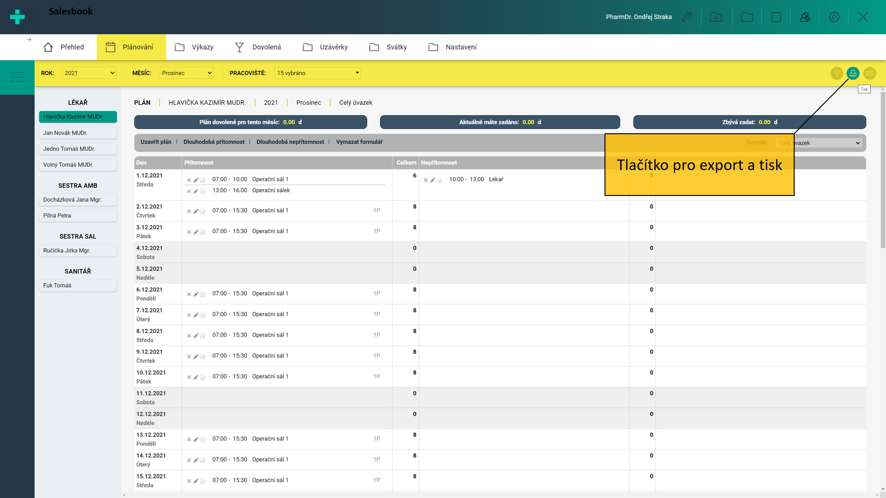Click the print (Tisk) button
886x498 pixels.
[x=853, y=73]
